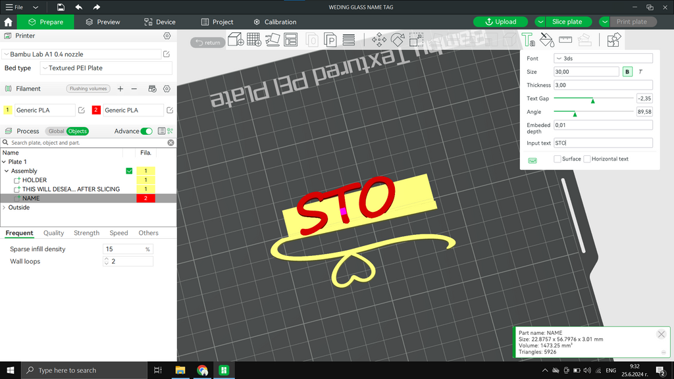Image resolution: width=674 pixels, height=379 pixels.
Task: Open the Quality settings tab
Action: (x=54, y=233)
